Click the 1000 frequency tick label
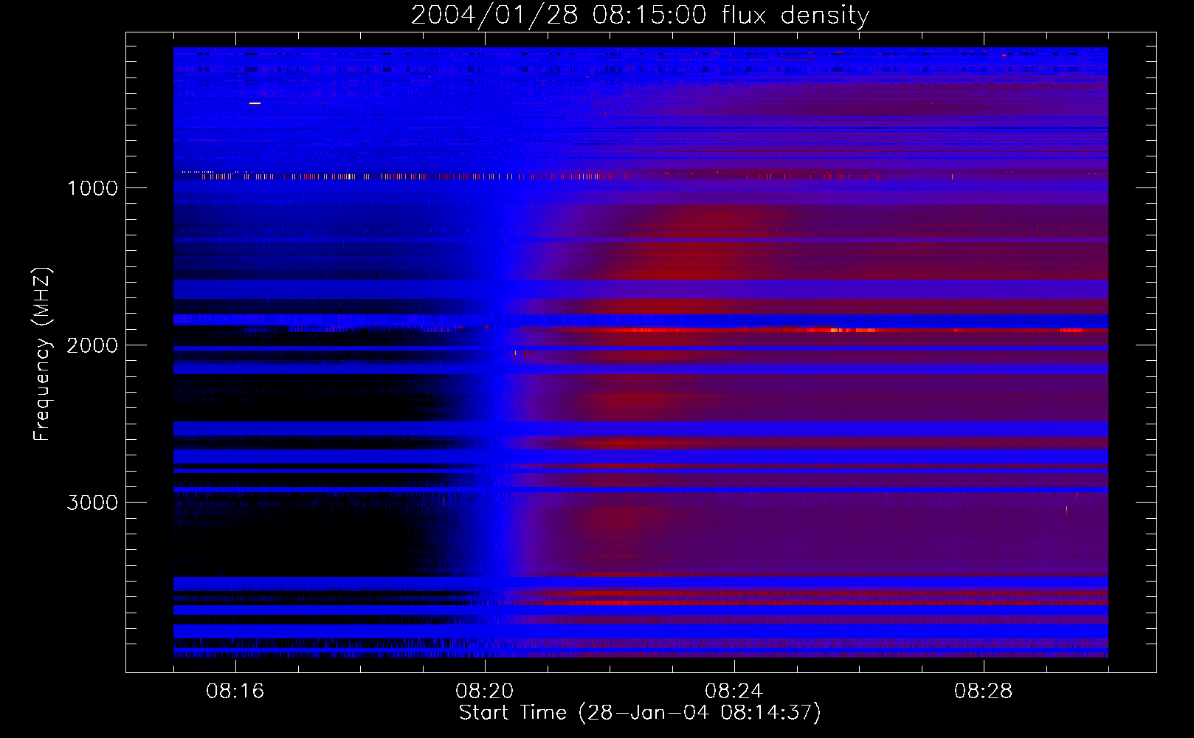Screen dimensions: 1194x738 (92, 188)
